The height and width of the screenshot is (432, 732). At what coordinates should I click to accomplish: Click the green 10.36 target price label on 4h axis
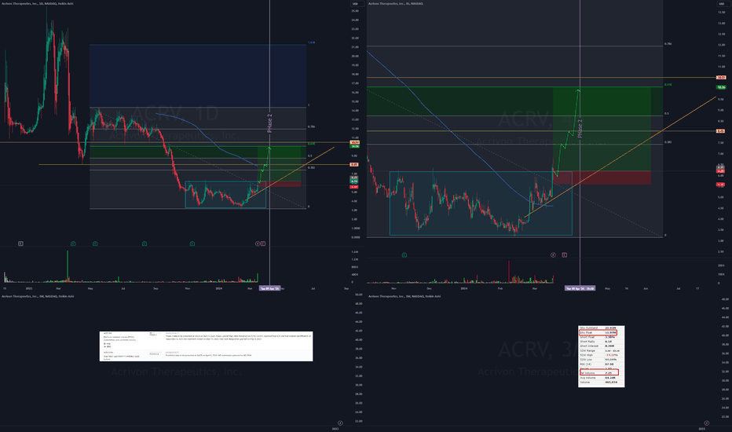tap(721, 87)
